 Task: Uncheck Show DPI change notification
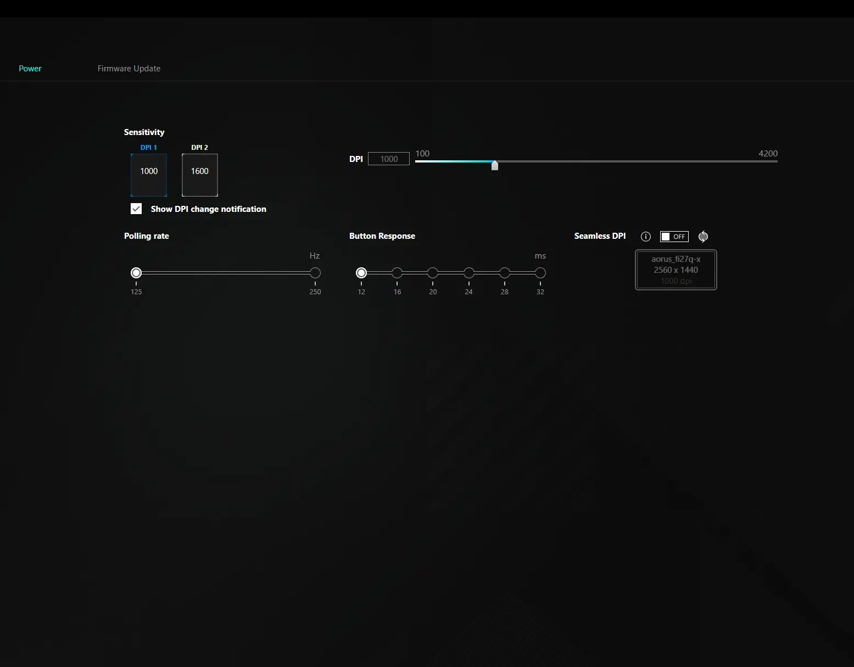(136, 209)
